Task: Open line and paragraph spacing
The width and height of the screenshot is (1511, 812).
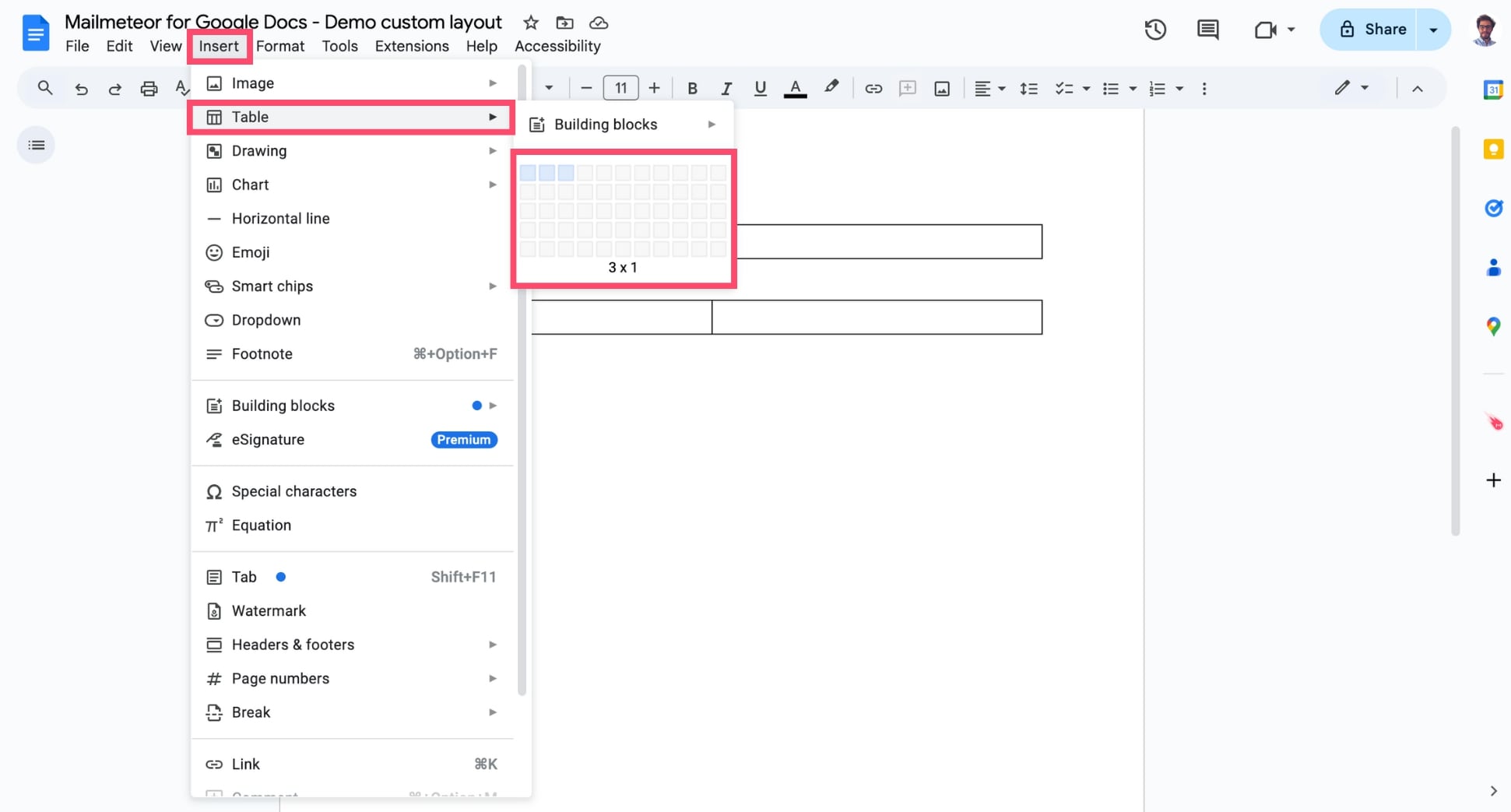Action: pos(1028,89)
